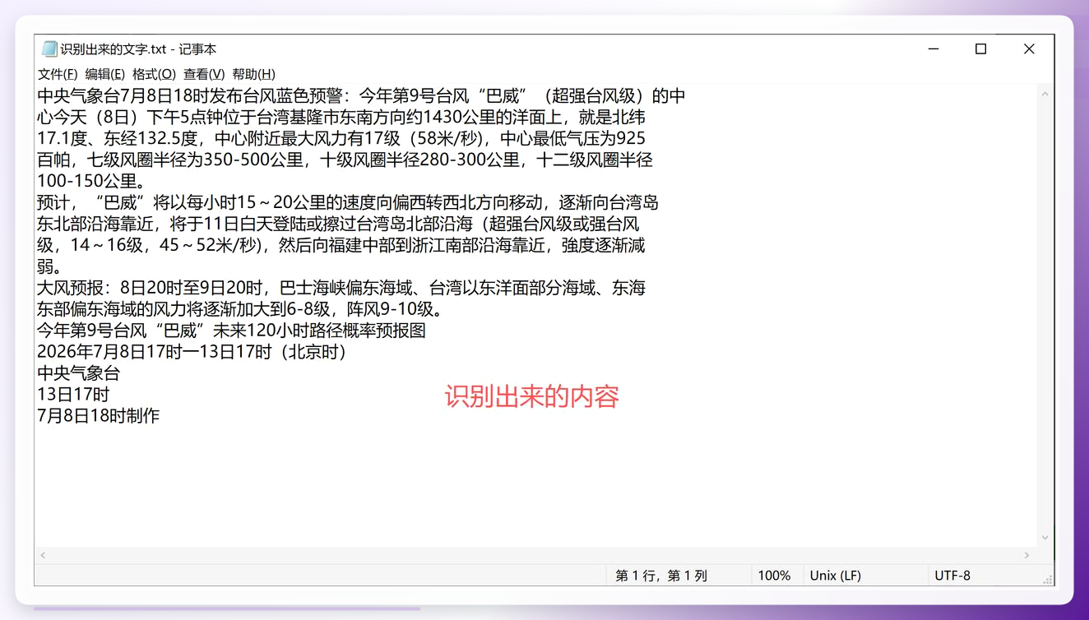Click the standalone line 中央气象台
Image resolution: width=1089 pixels, height=620 pixels.
pos(79,373)
